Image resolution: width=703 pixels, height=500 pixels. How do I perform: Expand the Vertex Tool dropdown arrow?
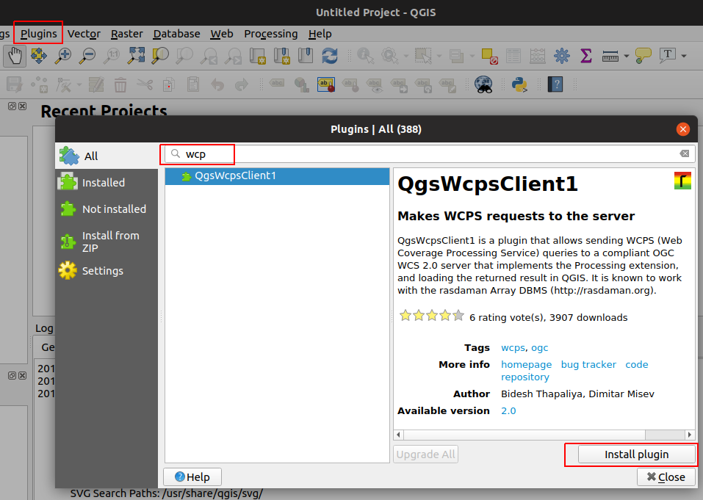(x=79, y=84)
